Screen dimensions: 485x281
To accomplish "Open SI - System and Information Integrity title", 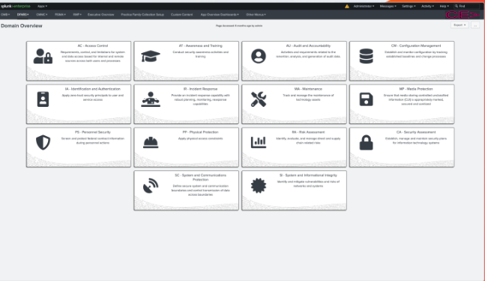I will coord(308,175).
